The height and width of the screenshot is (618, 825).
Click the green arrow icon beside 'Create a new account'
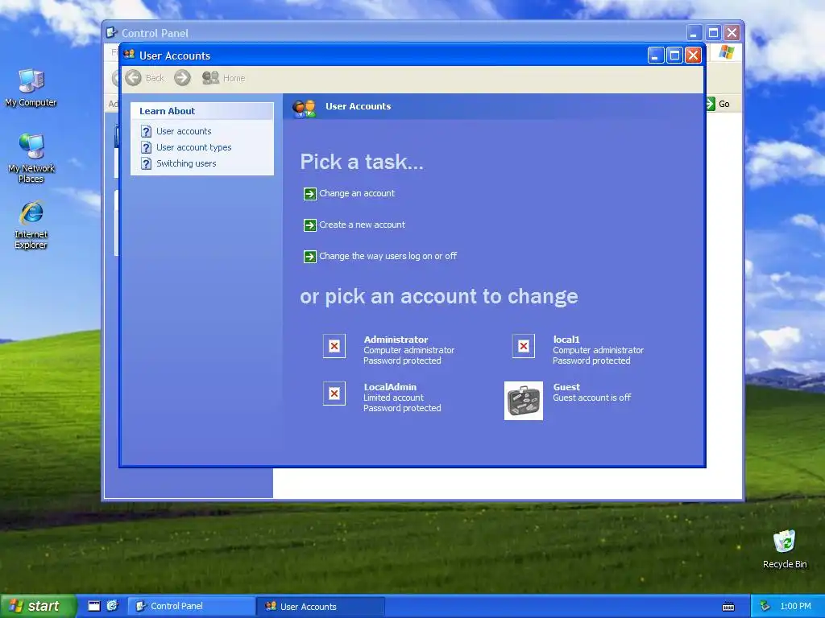click(310, 225)
